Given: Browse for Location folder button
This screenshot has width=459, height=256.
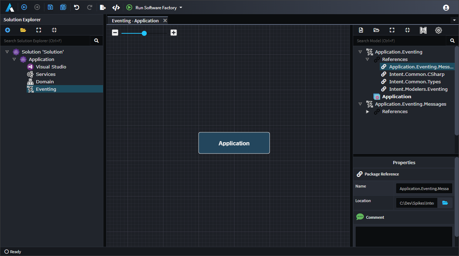Looking at the screenshot, I should (445, 203).
